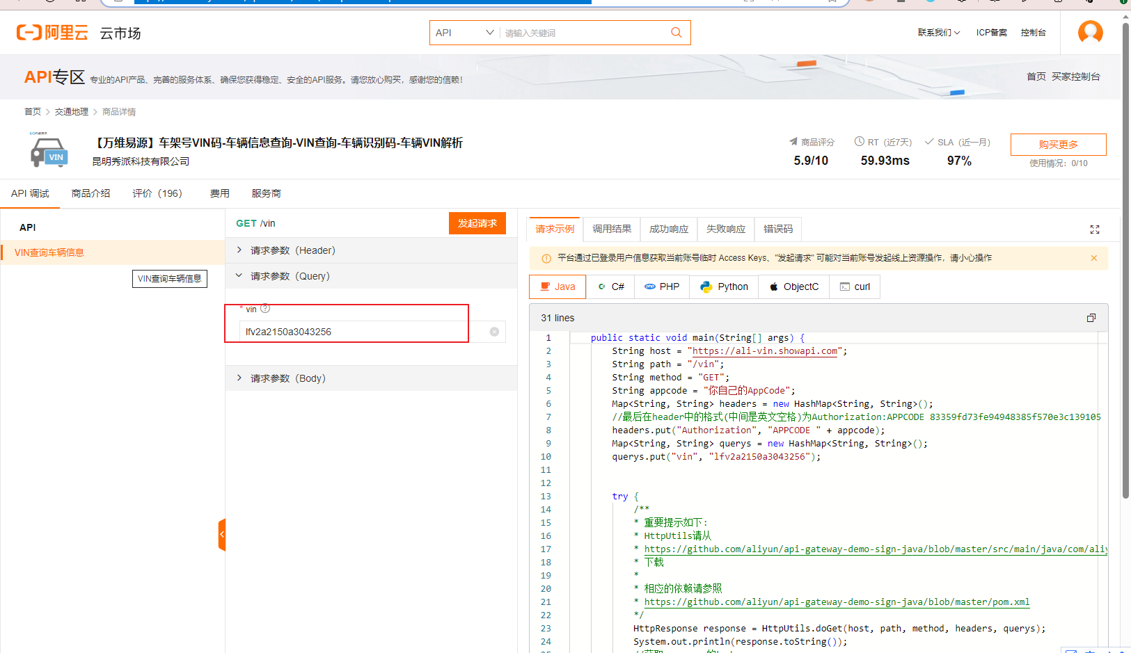Select the ObjectC code language
The width and height of the screenshot is (1131, 653).
coord(794,287)
